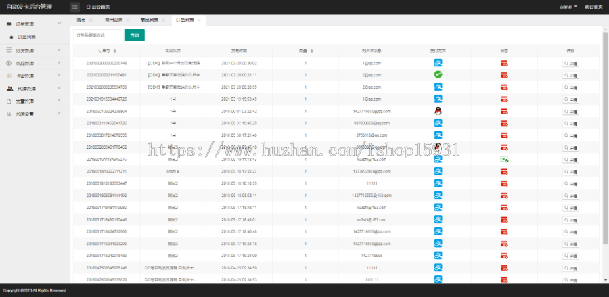
Task: Click red status icon in the 2021-03-20 00:21:11 row
Action: 505,75
